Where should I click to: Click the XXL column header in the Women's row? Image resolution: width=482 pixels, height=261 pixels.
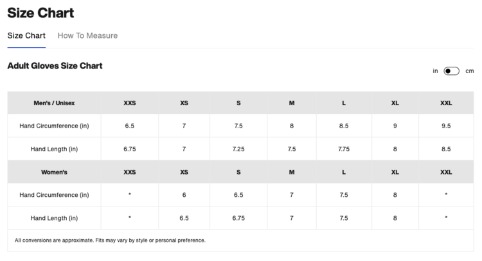[446, 173]
